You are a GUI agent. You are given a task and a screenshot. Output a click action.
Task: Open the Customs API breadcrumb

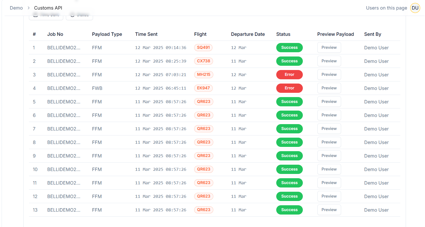point(48,8)
